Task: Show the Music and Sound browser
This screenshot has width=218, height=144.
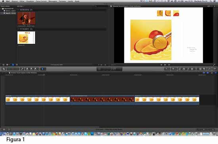Action: point(188,69)
